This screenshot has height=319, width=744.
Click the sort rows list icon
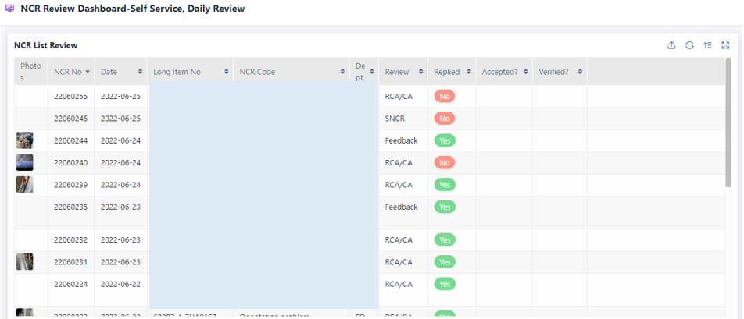[x=707, y=45]
